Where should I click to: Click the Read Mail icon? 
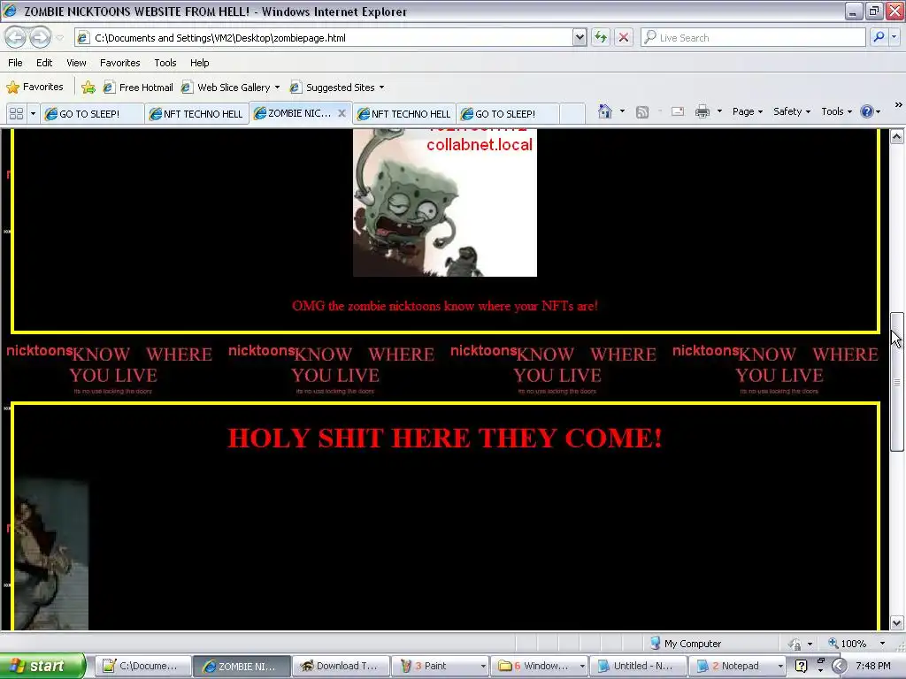coord(677,111)
